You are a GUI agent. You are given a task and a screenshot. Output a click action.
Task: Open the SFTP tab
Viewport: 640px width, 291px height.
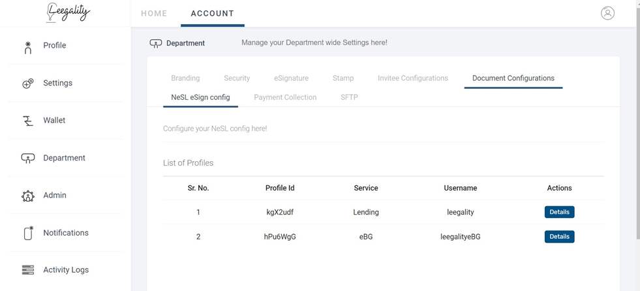click(x=350, y=97)
